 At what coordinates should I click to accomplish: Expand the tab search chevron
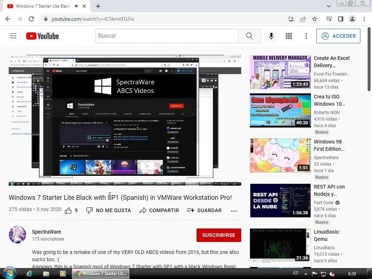click(328, 6)
